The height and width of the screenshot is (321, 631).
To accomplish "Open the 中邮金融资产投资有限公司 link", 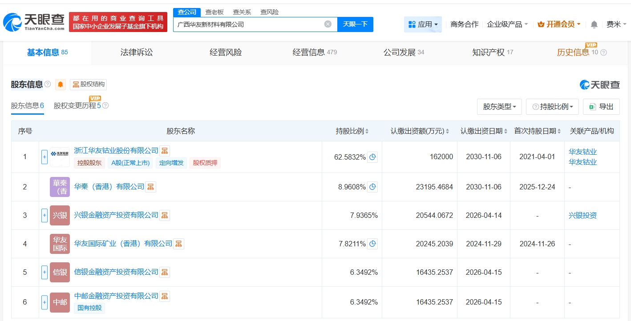I will point(116,296).
